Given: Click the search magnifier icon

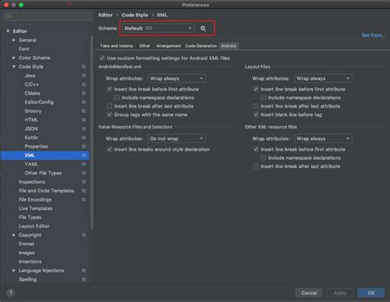Looking at the screenshot, I should 8,16.
